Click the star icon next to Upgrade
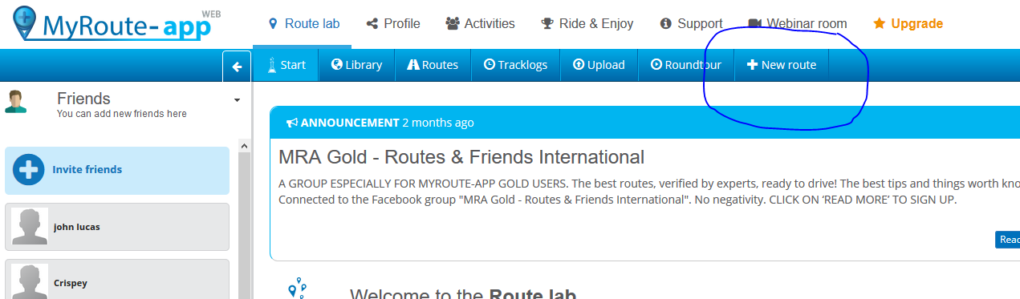1020x299 pixels. tap(880, 24)
